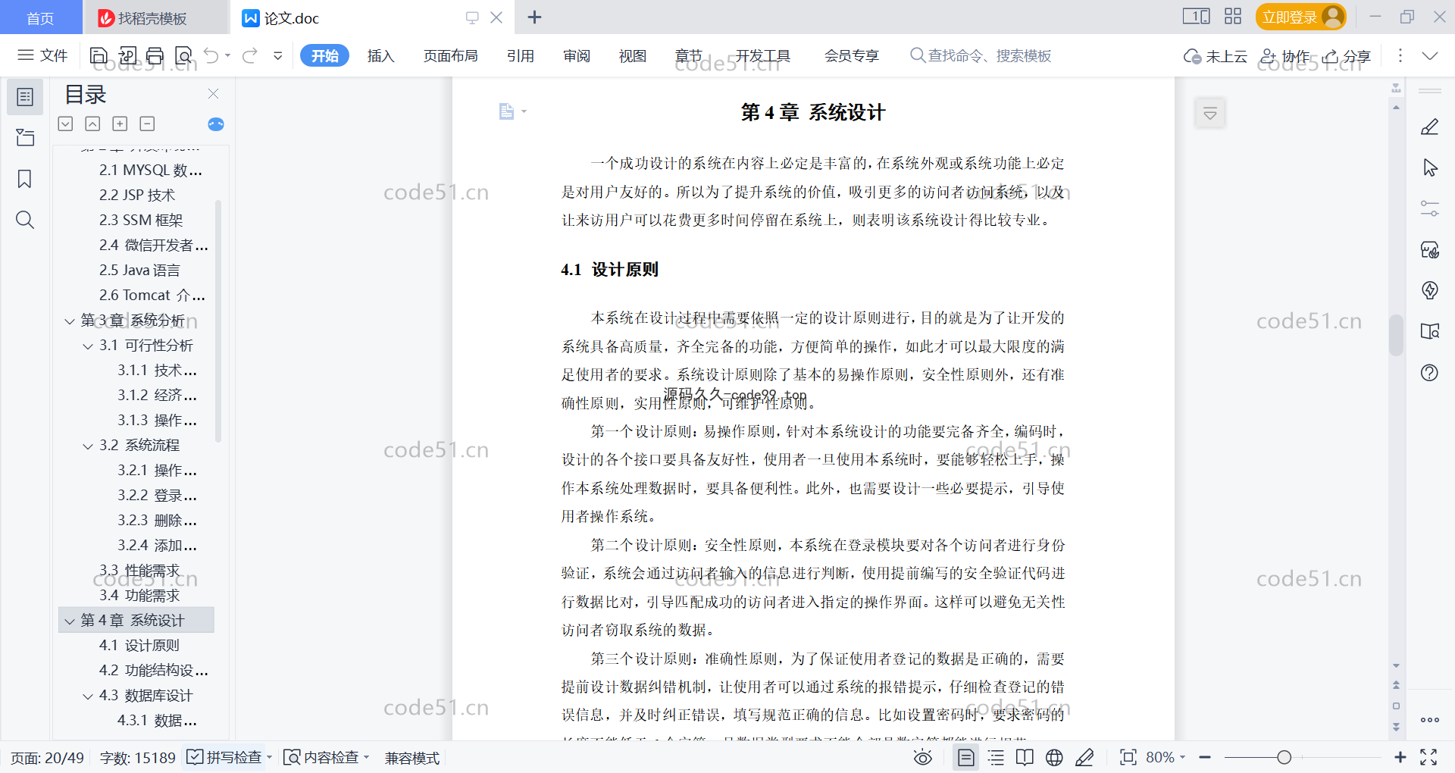Screen dimensions: 1455x773
Task: Click the zoom in plus button
Action: coord(1400,757)
